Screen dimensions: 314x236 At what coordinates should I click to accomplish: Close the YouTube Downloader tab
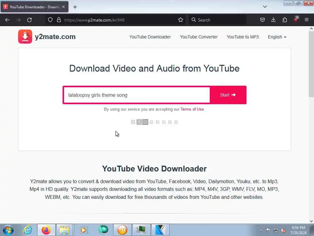(x=63, y=7)
